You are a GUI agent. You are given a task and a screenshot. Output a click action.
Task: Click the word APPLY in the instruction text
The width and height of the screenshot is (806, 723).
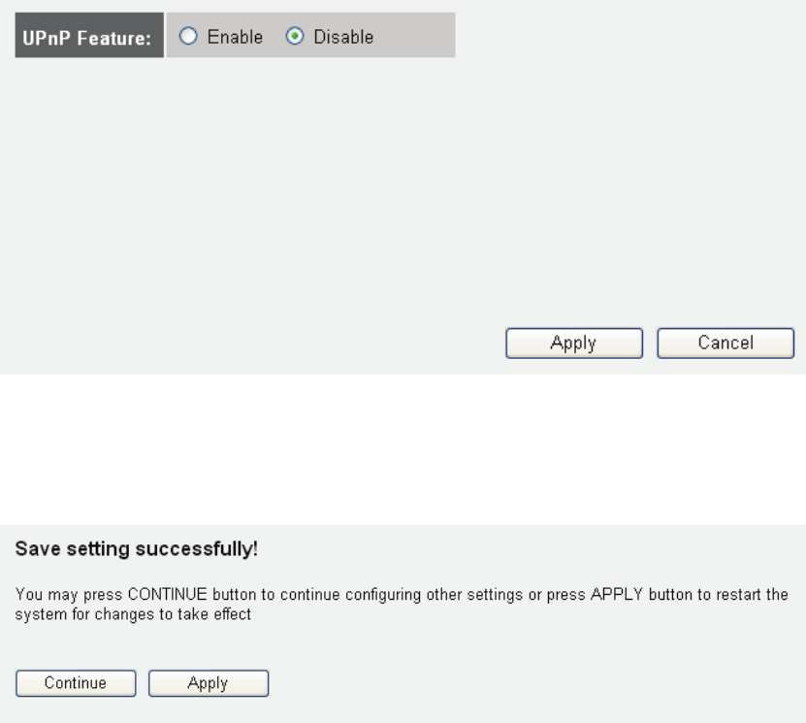point(617,594)
